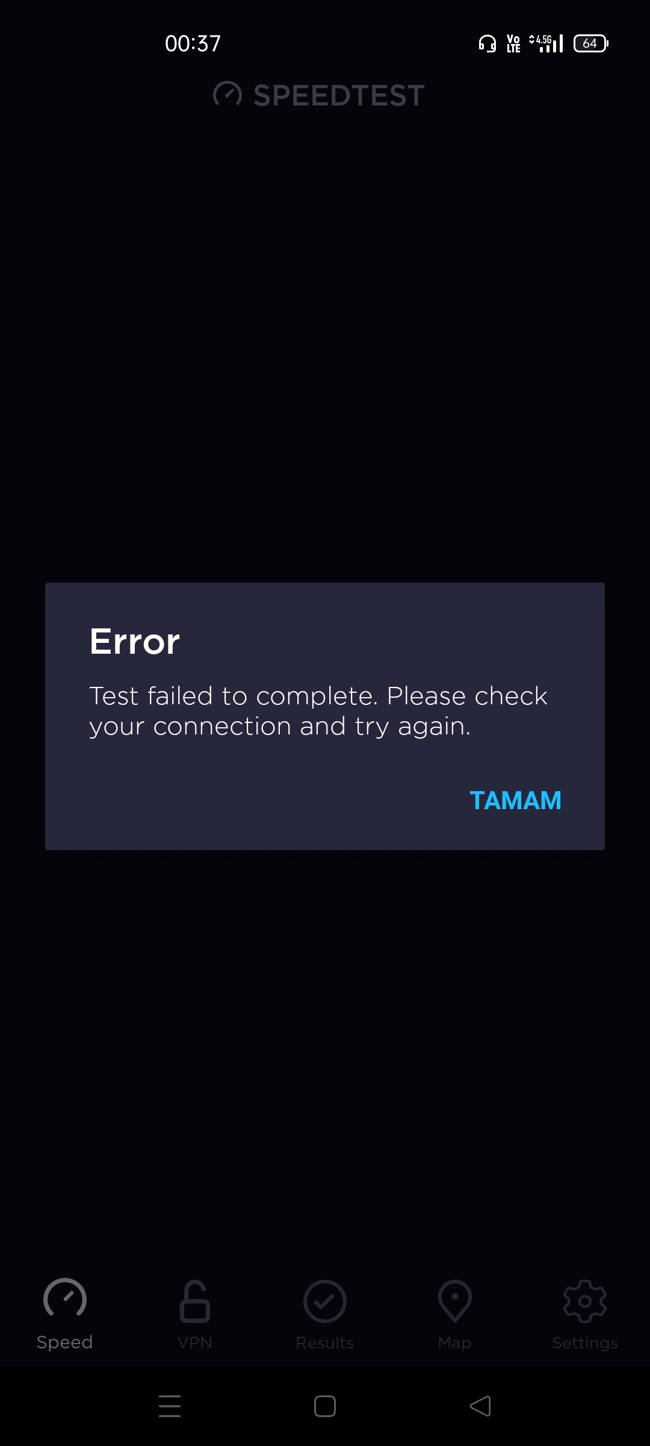Screen dimensions: 650x1446
Task: Tap the Android recent apps menu icon
Action: [170, 1406]
